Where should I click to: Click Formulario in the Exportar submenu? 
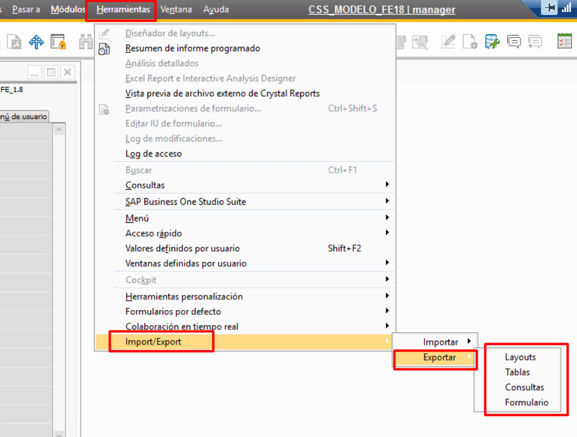[x=526, y=403]
